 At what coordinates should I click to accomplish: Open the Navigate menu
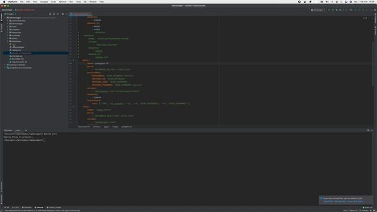click(x=44, y=2)
